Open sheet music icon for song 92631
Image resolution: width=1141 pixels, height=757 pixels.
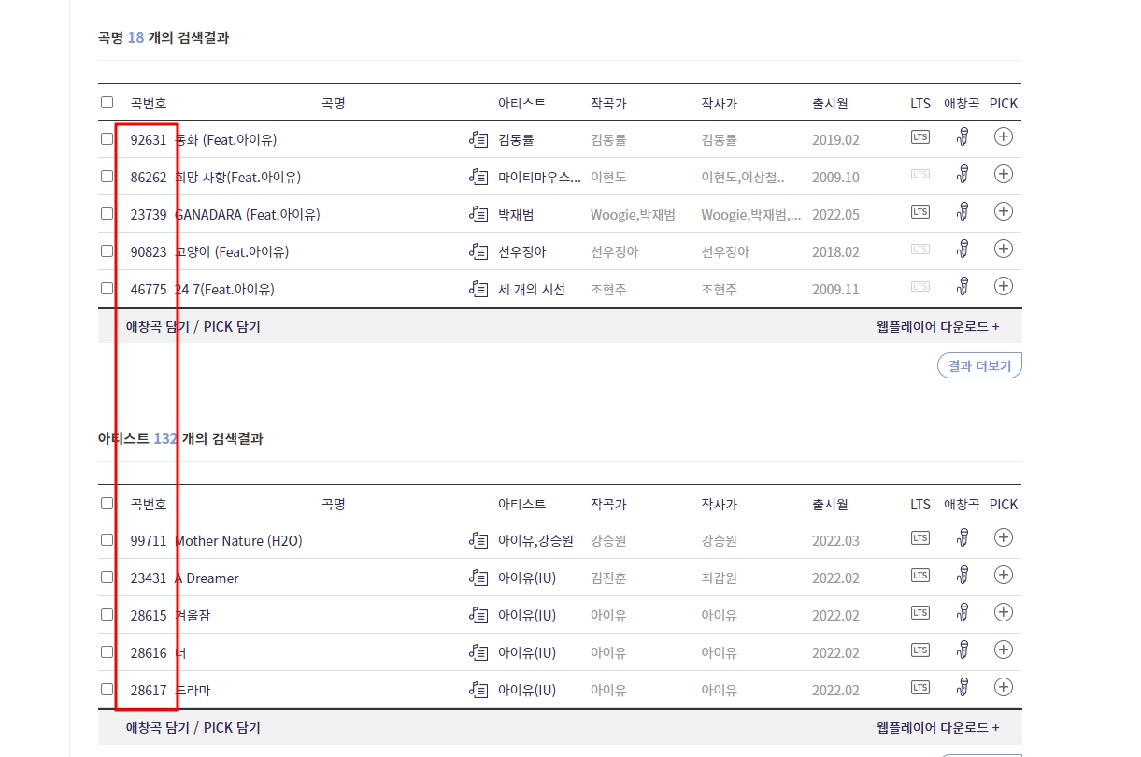click(478, 139)
